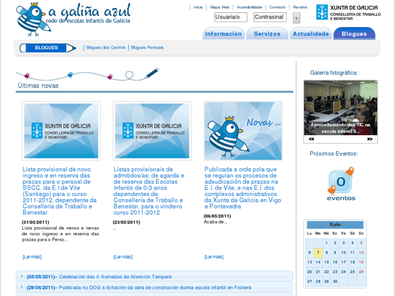
Task: Open first news Xunta de Galicia thumbnail
Action: click(61, 131)
